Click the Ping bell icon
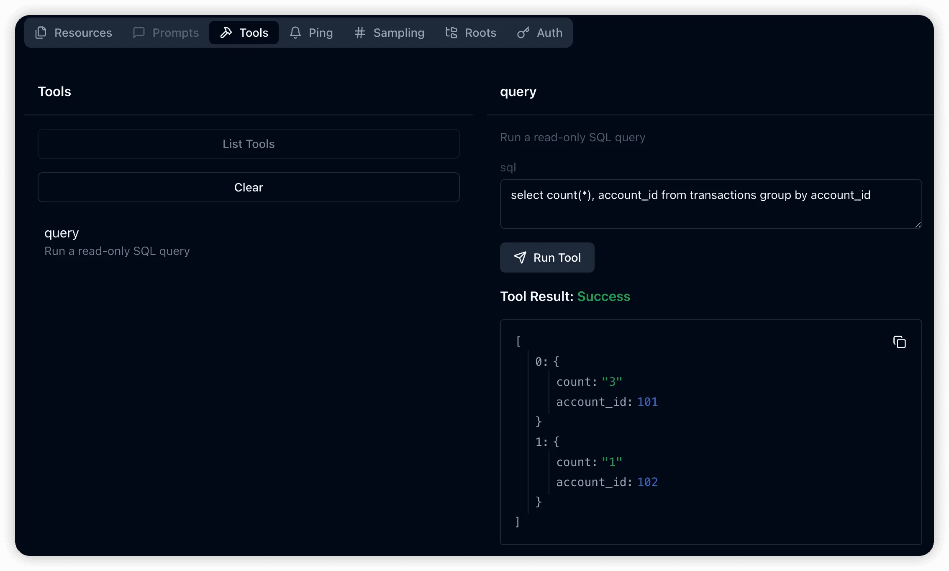This screenshot has height=571, width=949. tap(295, 33)
